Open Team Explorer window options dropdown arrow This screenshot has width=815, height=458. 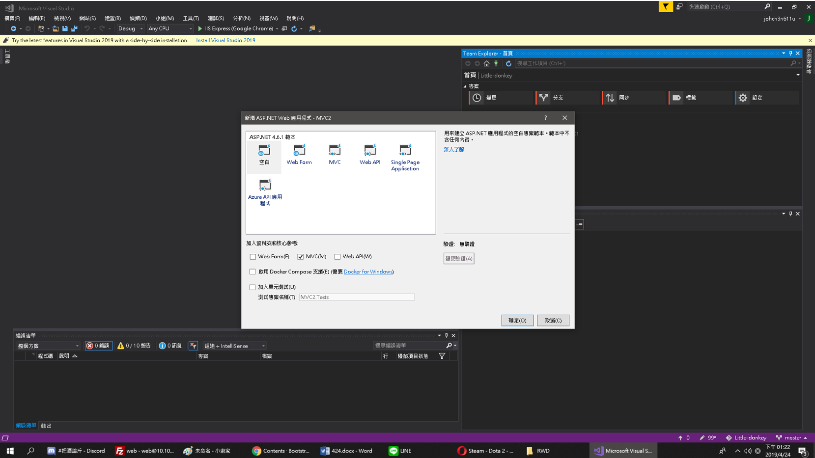(x=784, y=53)
